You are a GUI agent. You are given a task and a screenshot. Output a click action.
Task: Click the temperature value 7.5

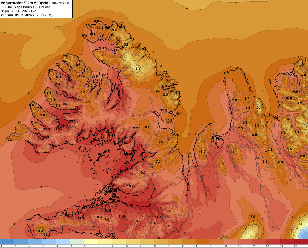241,128
